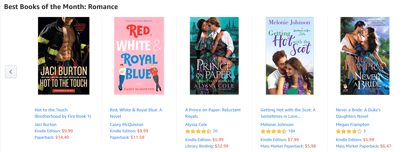
Task: Open Hot to the Touch title link
Action: [63, 113]
